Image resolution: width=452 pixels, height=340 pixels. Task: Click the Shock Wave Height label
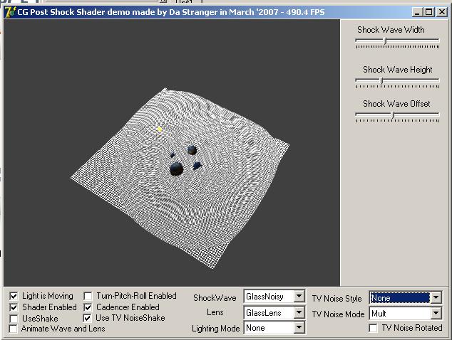click(398, 70)
